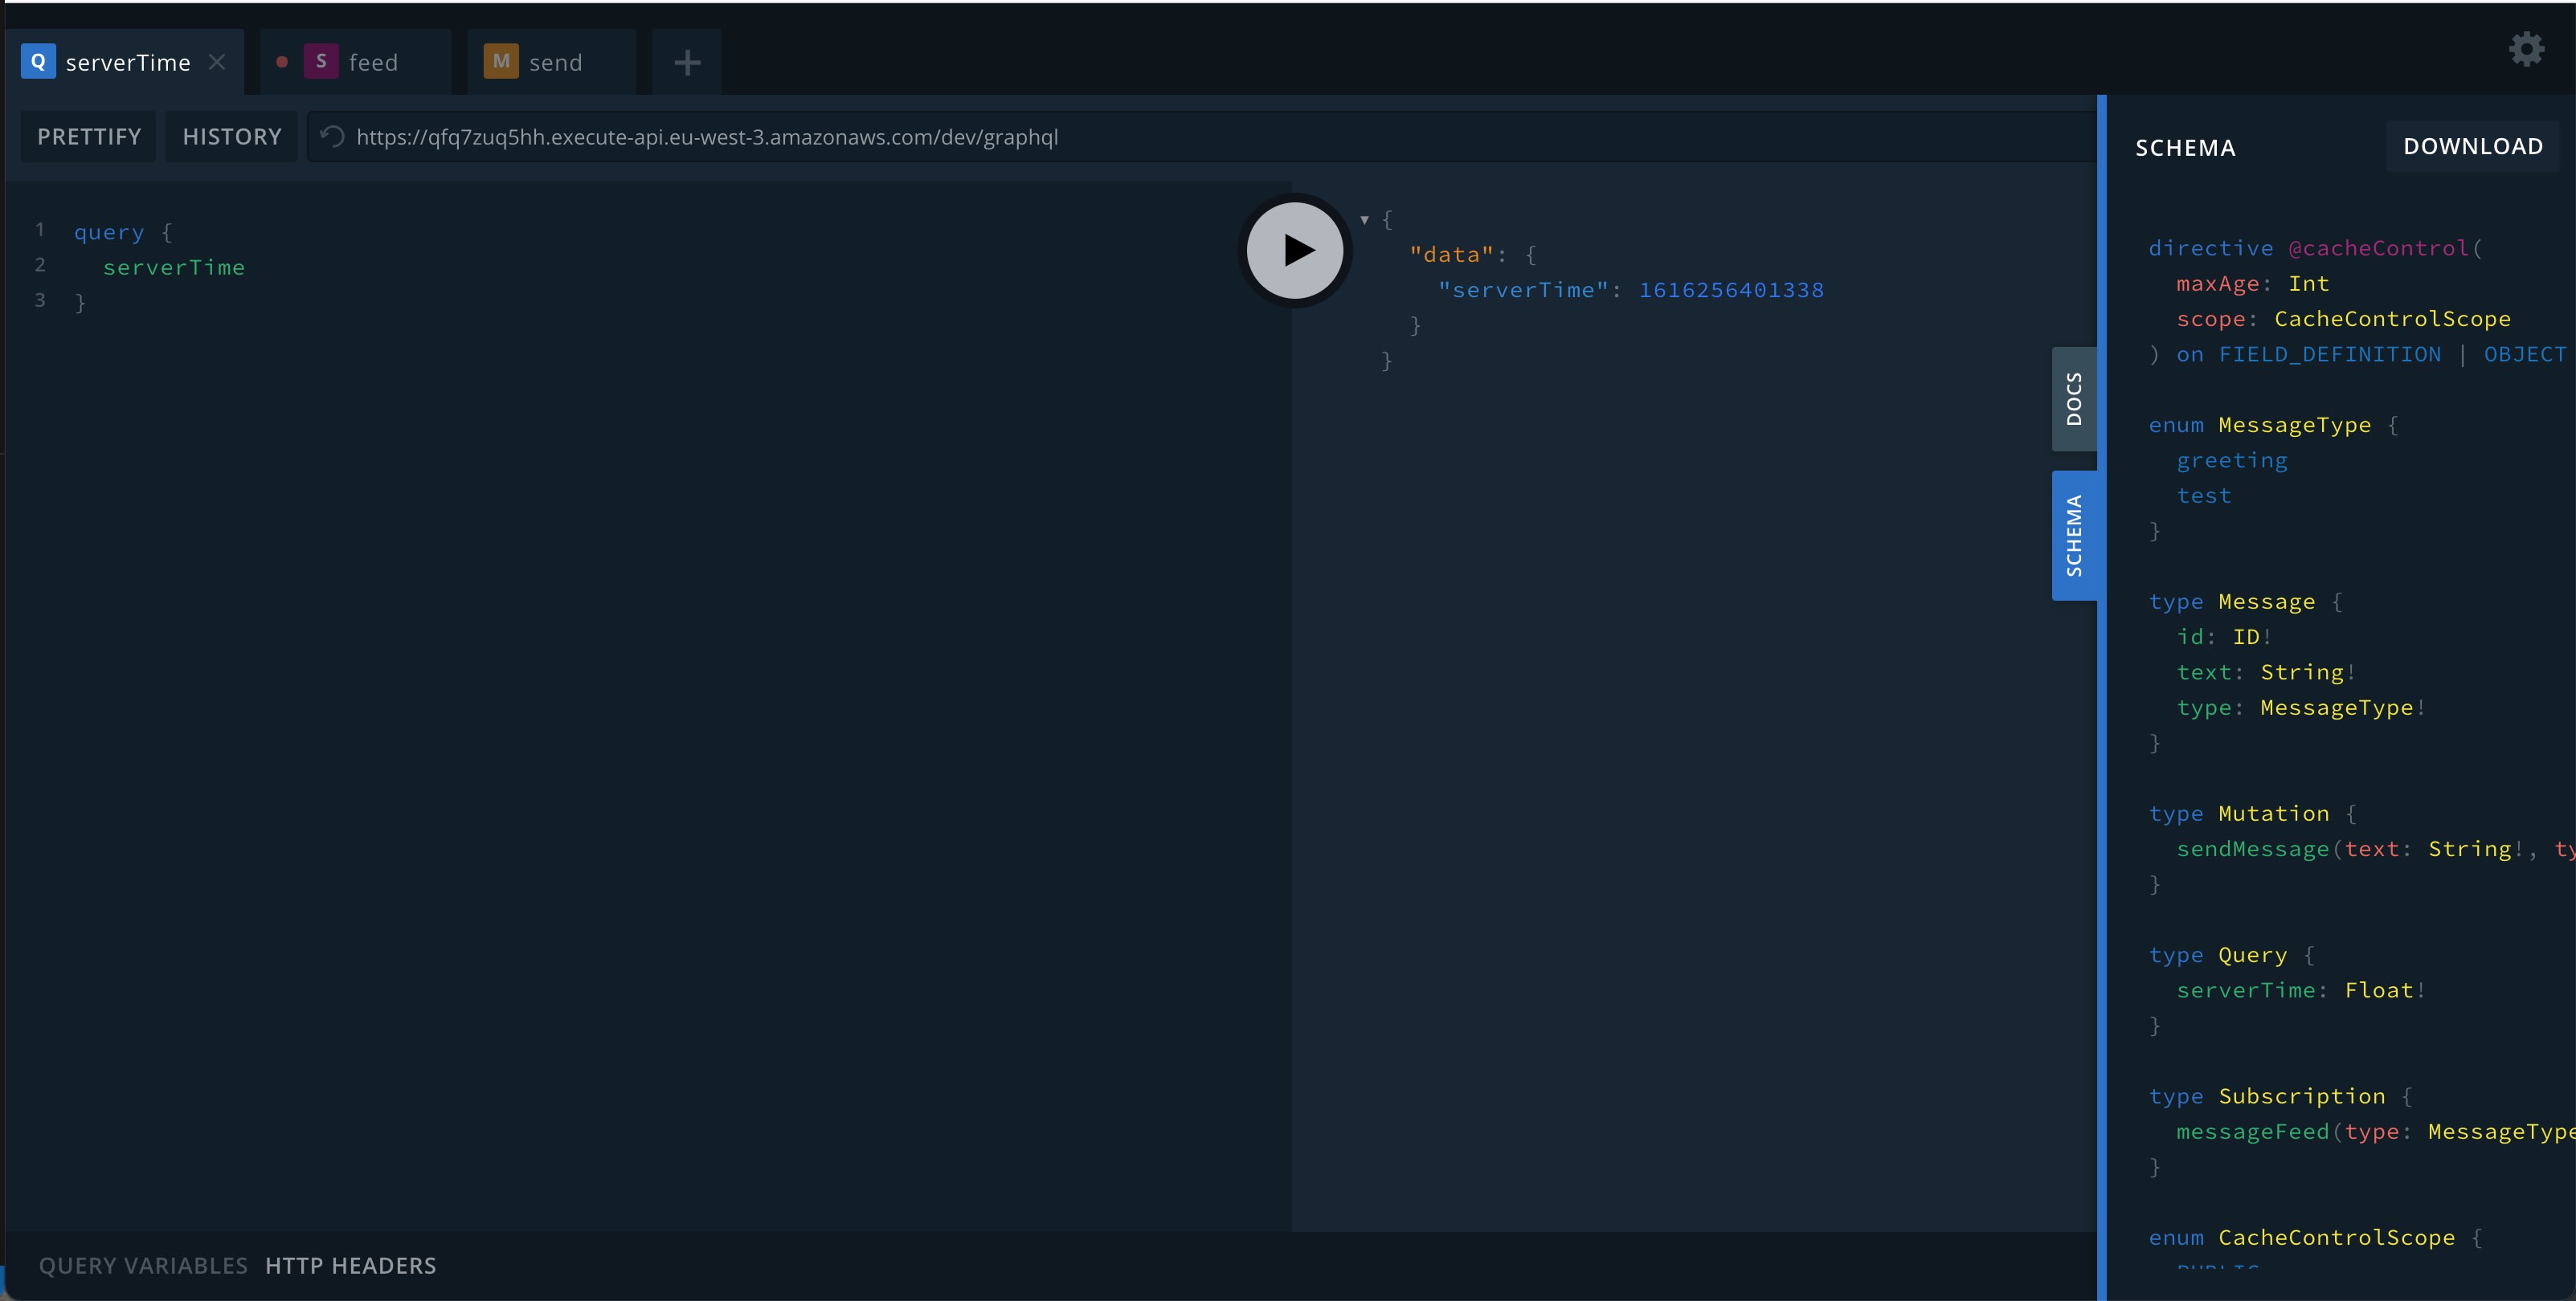2576x1301 pixels.
Task: Click the text: String! field in Message type
Action: click(x=2266, y=672)
